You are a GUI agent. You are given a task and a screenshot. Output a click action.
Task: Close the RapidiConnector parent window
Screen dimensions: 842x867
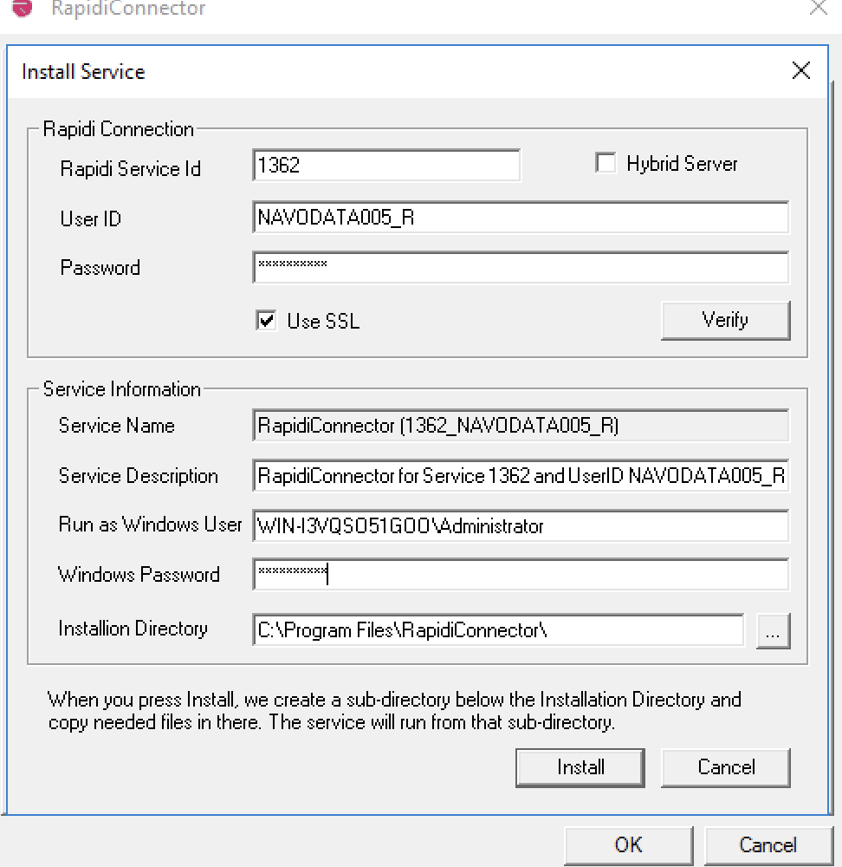click(x=819, y=7)
